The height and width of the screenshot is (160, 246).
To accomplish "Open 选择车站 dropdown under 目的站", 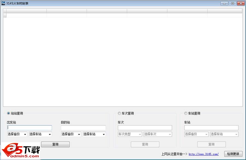I will point(94,134).
